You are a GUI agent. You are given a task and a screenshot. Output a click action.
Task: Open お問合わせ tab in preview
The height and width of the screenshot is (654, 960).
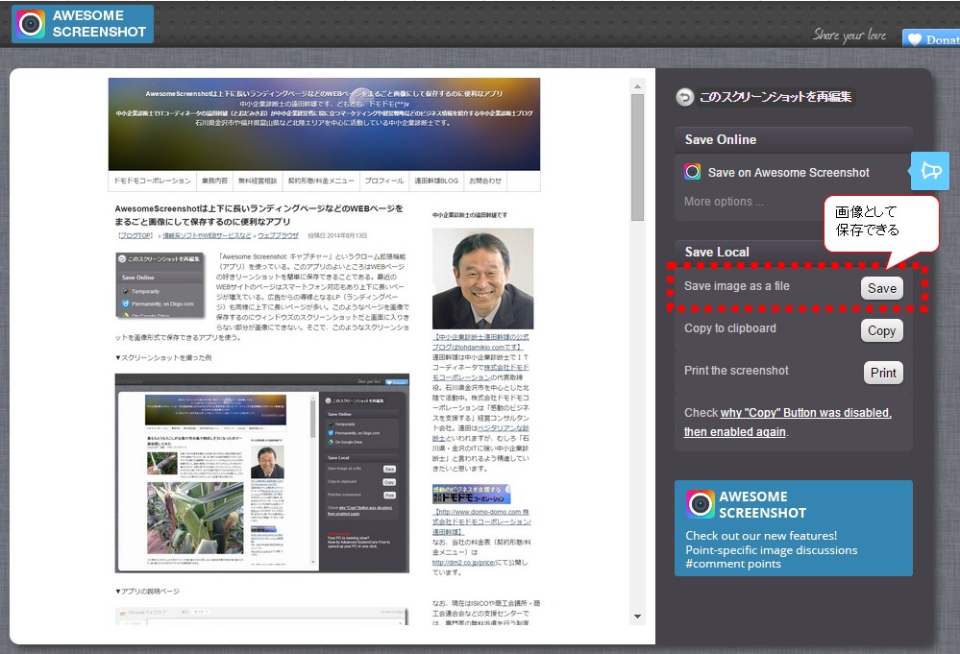tap(485, 182)
